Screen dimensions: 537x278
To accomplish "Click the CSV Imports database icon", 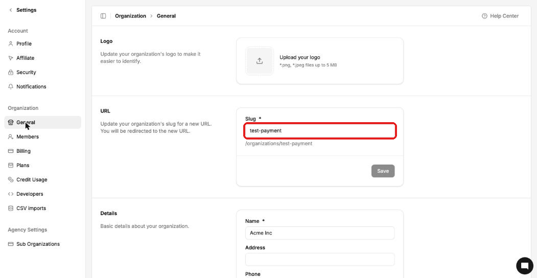I will (x=11, y=208).
